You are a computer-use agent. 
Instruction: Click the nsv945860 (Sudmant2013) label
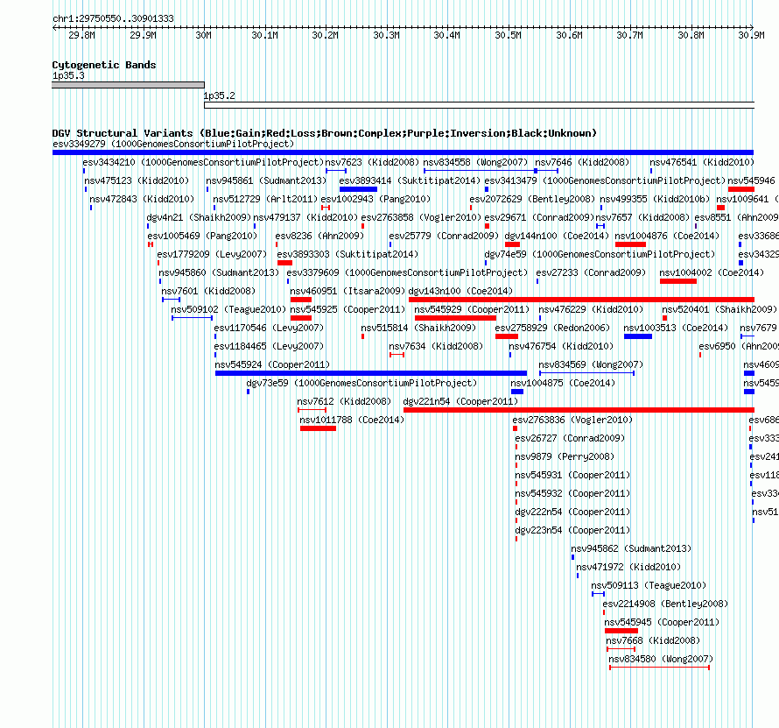click(219, 272)
